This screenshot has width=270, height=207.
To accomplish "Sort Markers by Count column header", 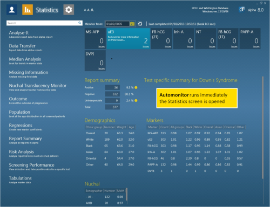I will tap(164, 127).
